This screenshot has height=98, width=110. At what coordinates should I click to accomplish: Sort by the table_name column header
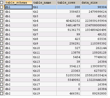coord(44,3)
